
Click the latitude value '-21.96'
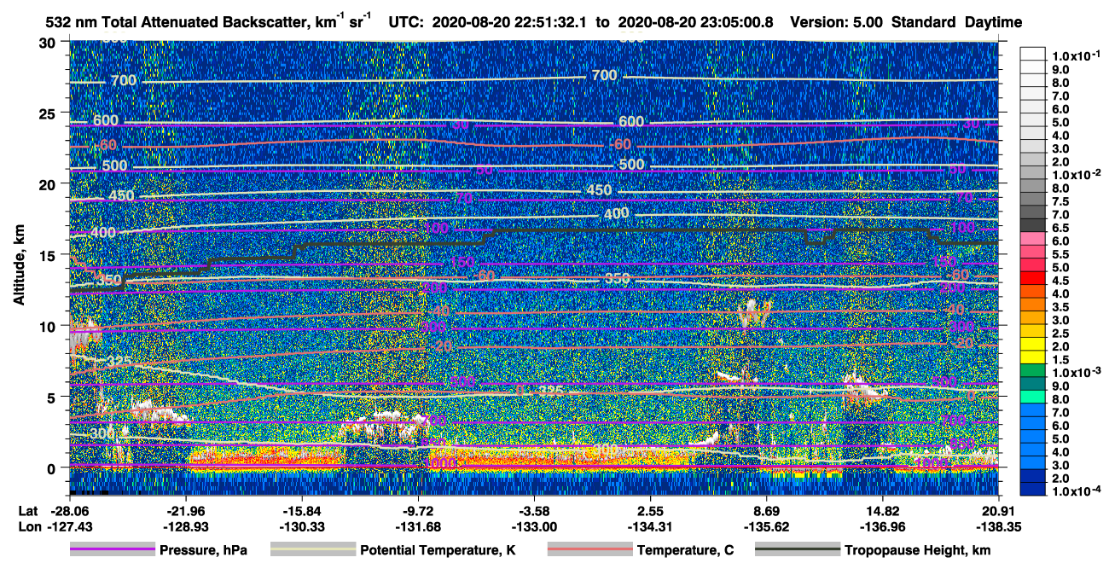(185, 510)
